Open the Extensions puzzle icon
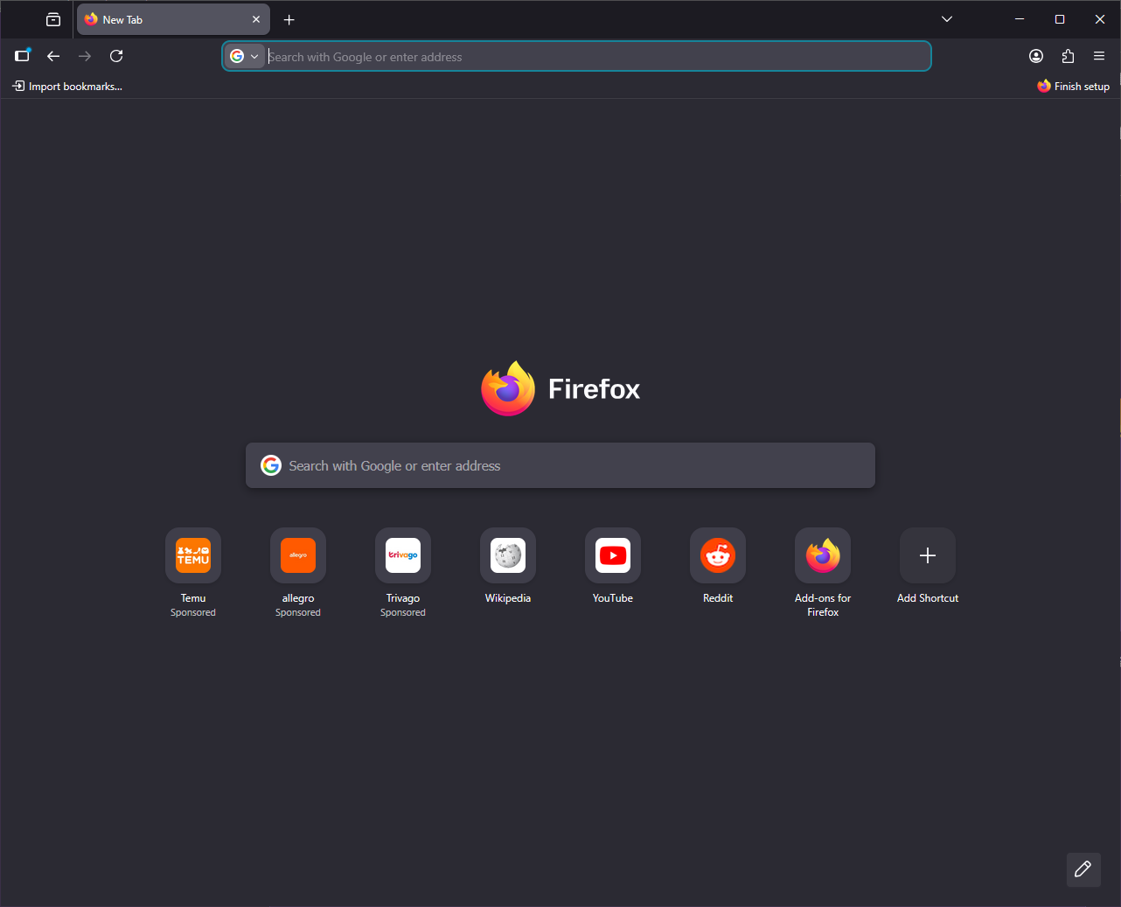The width and height of the screenshot is (1121, 907). click(1068, 56)
